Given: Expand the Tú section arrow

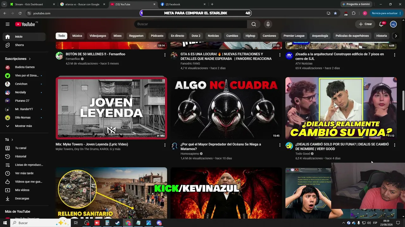Looking at the screenshot, I should click(x=12, y=140).
